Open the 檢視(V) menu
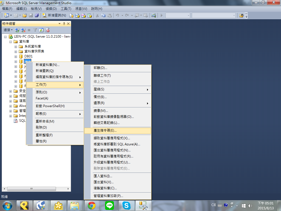Screen dimensions: 281x211 point(36,9)
